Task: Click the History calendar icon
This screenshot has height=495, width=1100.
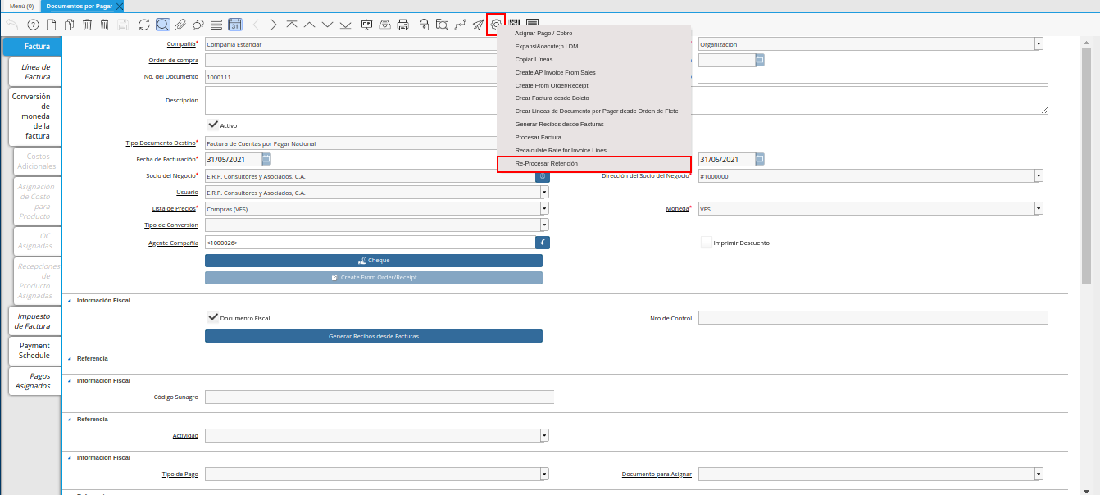Action: point(234,25)
